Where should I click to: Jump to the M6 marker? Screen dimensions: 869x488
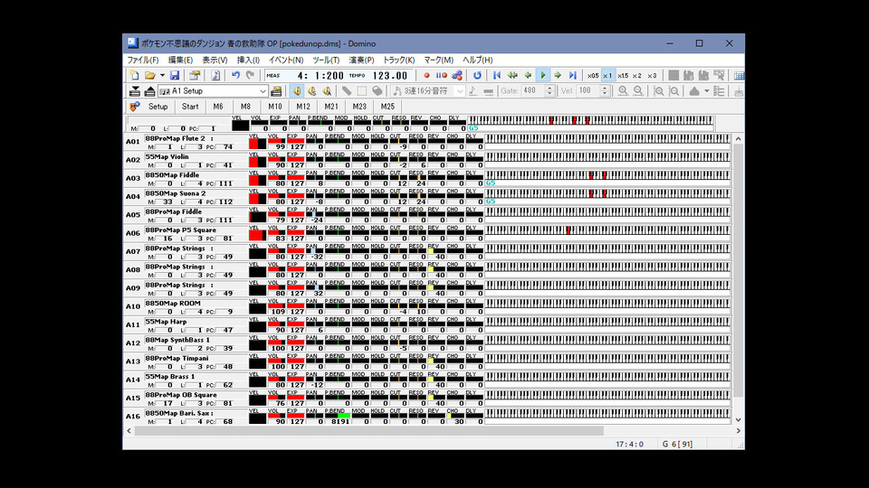tap(218, 107)
